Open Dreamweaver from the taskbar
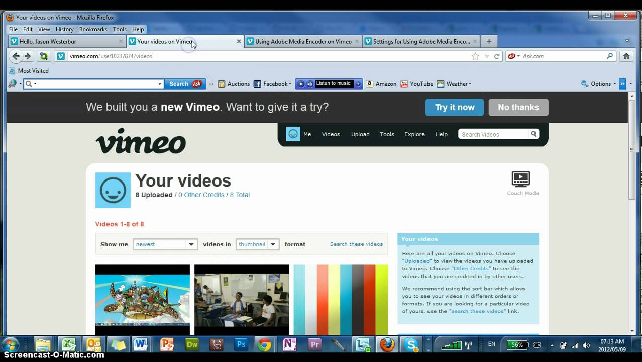 click(x=191, y=345)
